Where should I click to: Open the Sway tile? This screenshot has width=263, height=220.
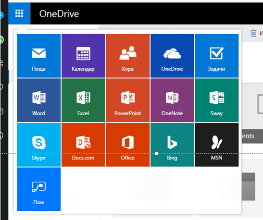tap(217, 100)
